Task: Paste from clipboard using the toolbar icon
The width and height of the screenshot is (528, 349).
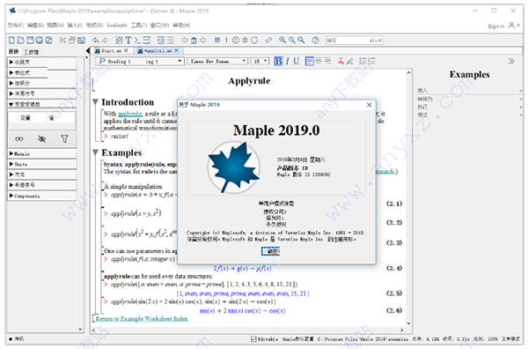Action: coord(81,41)
